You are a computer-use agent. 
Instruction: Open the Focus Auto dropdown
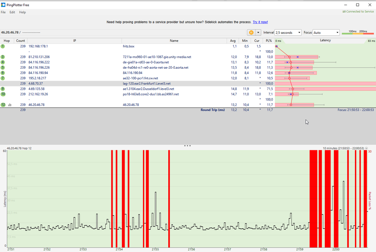326,33
